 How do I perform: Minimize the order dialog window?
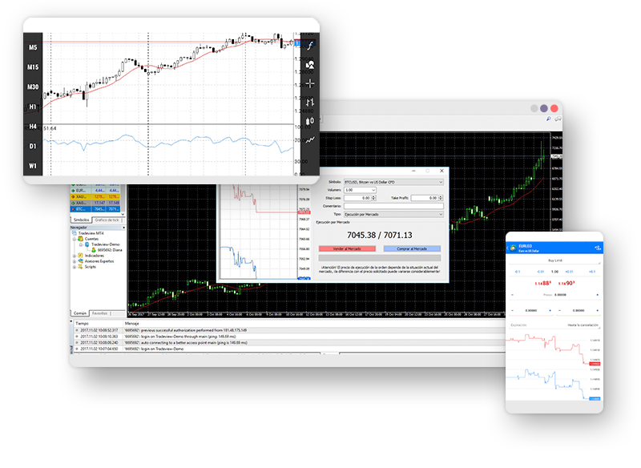point(413,171)
